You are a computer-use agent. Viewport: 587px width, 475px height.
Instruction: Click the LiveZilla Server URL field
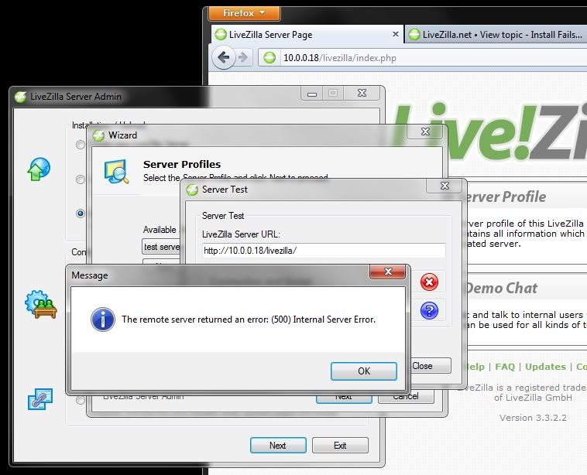324,251
